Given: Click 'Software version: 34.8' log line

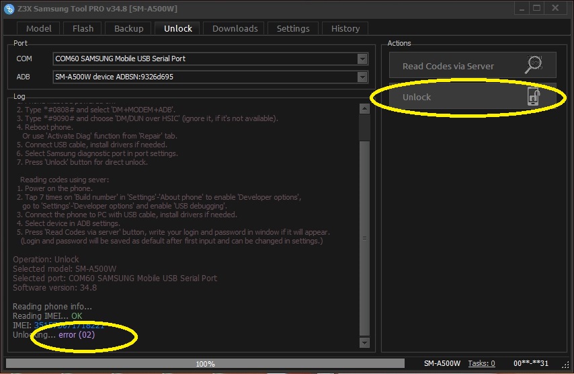Looking at the screenshot, I should click(54, 287).
